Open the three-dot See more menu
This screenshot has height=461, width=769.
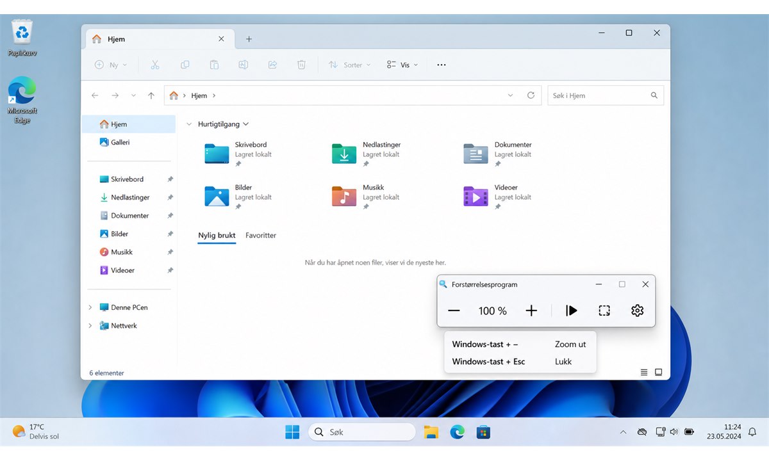(441, 65)
